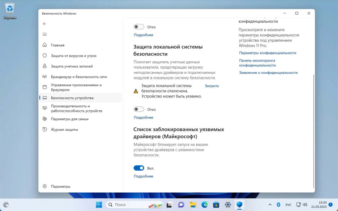This screenshot has height=211, width=338.
Task: Show hidden tray icons chevron
Action: tap(270, 205)
